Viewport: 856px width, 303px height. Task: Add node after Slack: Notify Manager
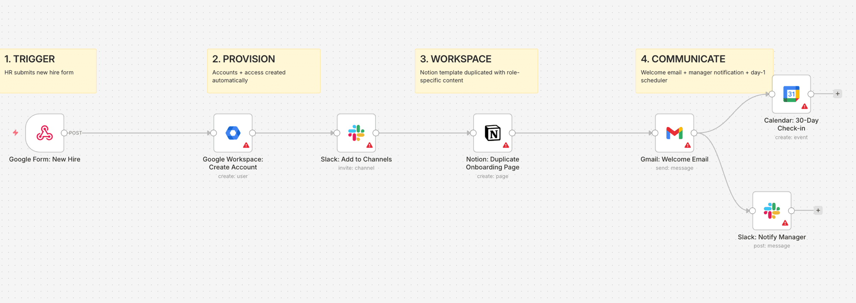[818, 211]
